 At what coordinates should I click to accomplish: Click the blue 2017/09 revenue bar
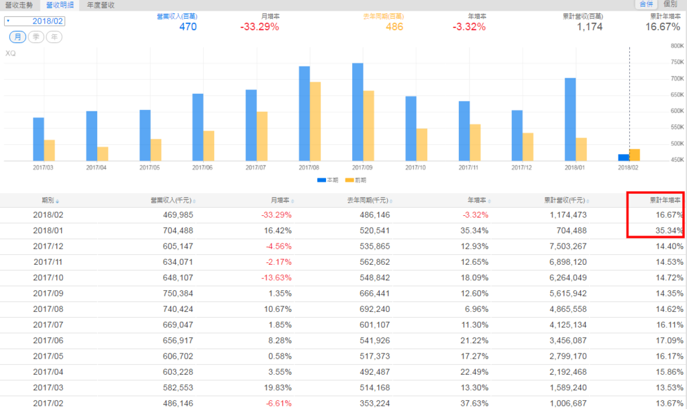[358, 112]
